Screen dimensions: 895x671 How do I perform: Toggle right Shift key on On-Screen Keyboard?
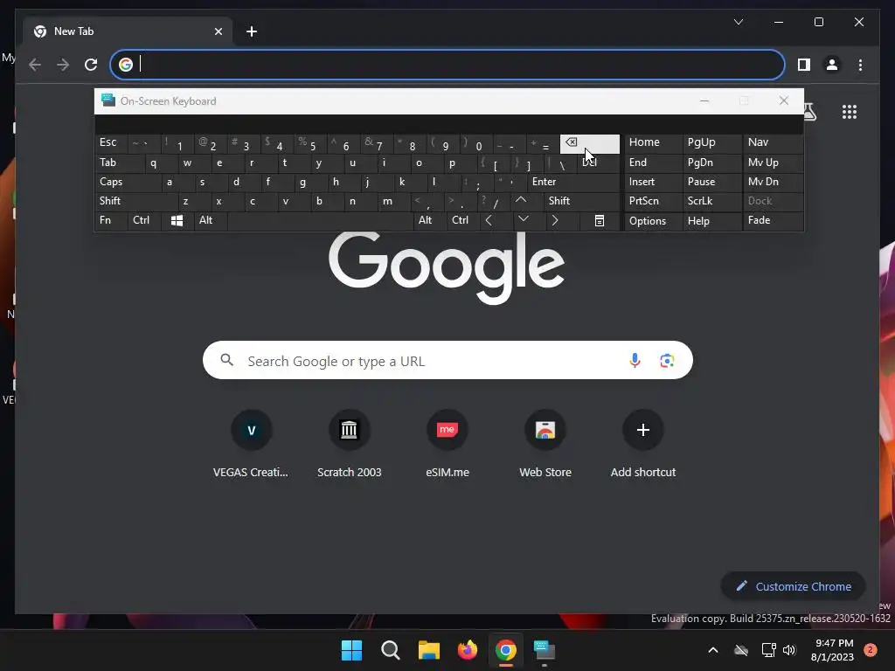(581, 201)
